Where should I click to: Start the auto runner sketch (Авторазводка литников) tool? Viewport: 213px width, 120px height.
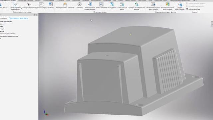(65, 5)
